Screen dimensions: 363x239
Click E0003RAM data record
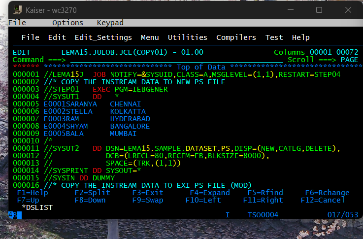tap(62, 119)
